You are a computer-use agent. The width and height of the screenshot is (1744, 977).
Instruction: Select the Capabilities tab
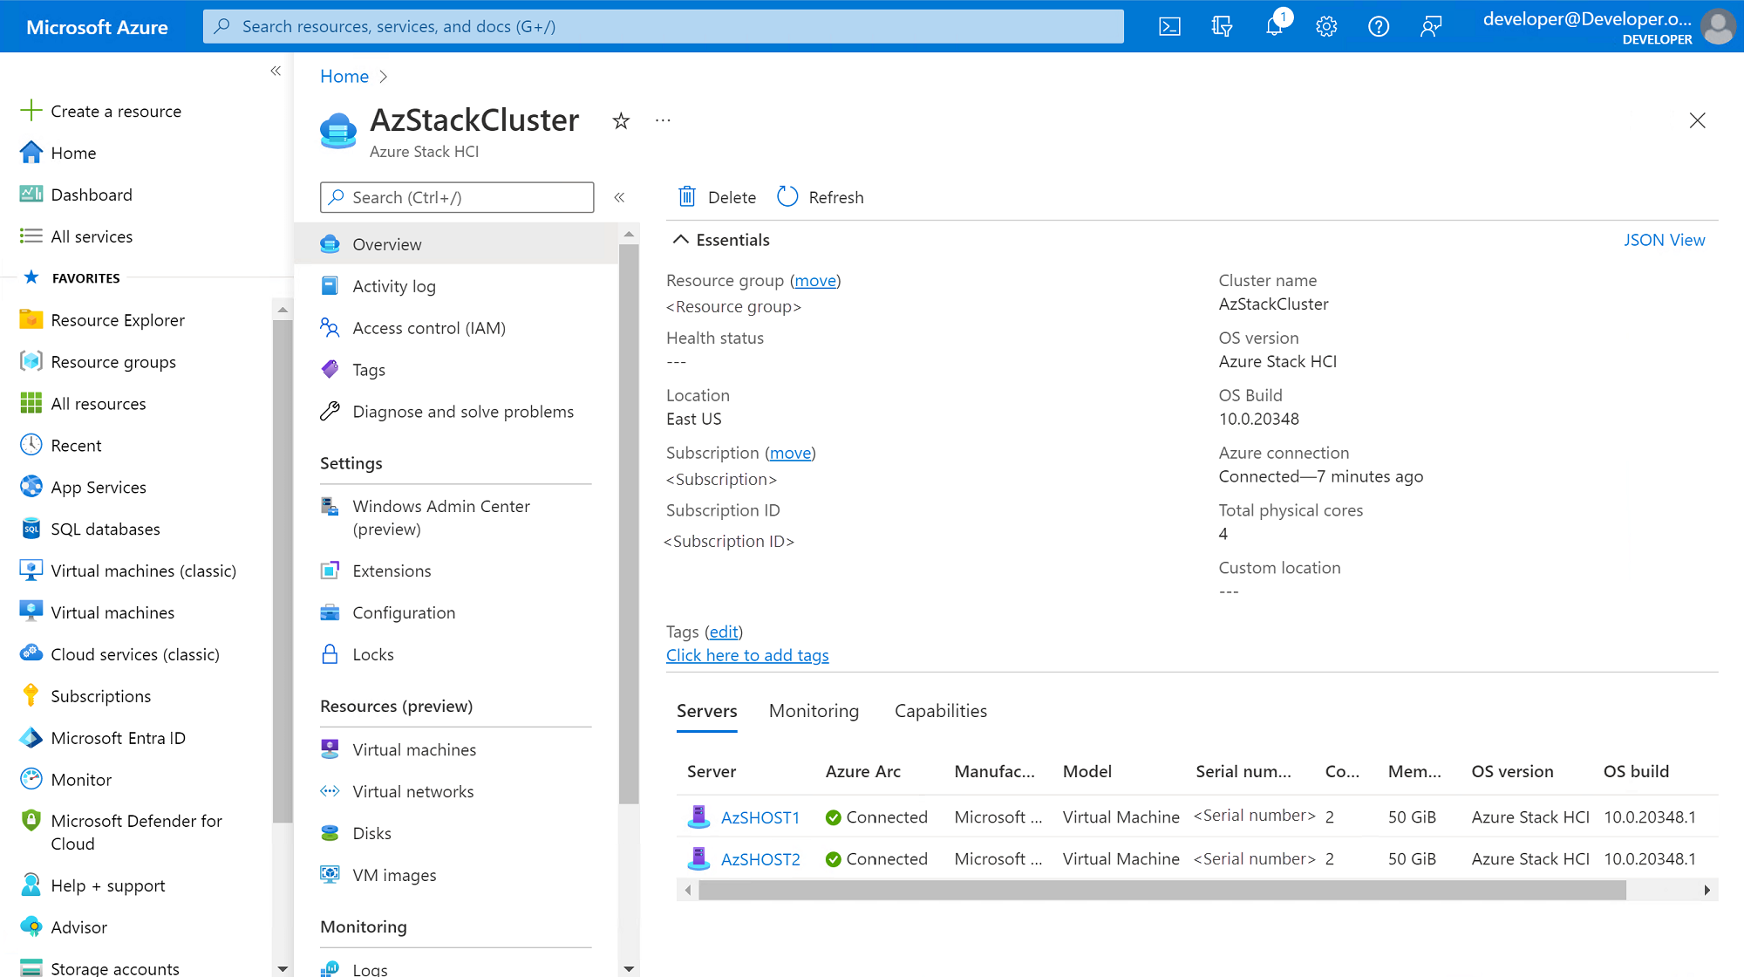coord(942,711)
